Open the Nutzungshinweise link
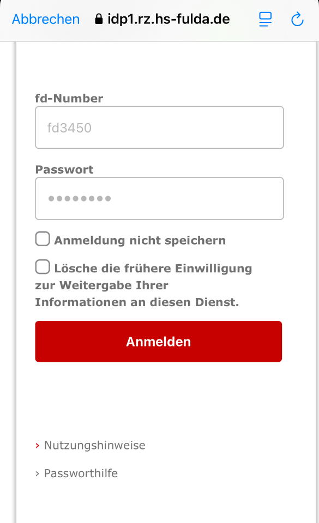319x523 pixels. pyautogui.click(x=95, y=445)
